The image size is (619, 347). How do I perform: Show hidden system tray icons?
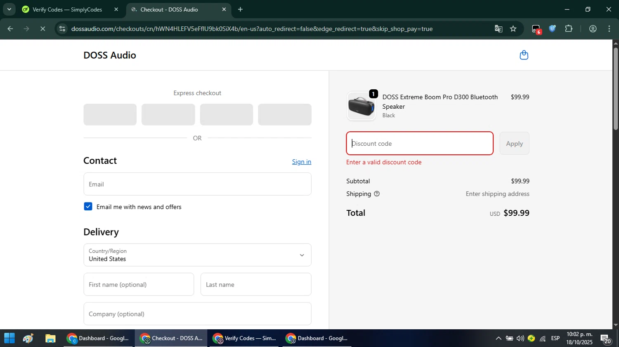coord(499,338)
